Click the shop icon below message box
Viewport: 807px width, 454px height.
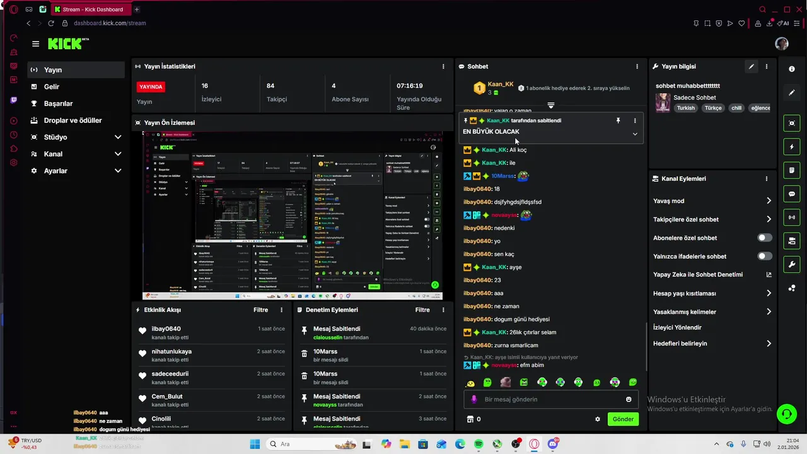tap(470, 419)
